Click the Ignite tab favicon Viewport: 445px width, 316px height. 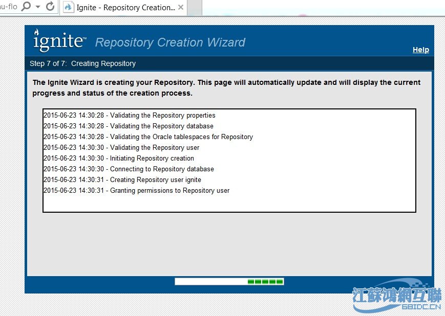(68, 7)
